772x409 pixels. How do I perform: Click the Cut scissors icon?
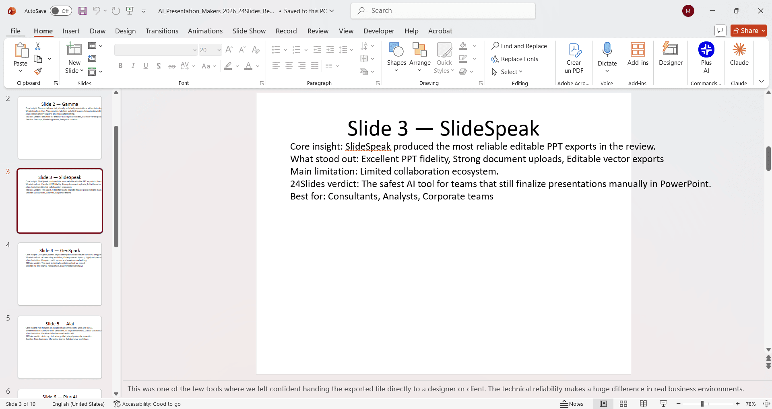point(38,46)
